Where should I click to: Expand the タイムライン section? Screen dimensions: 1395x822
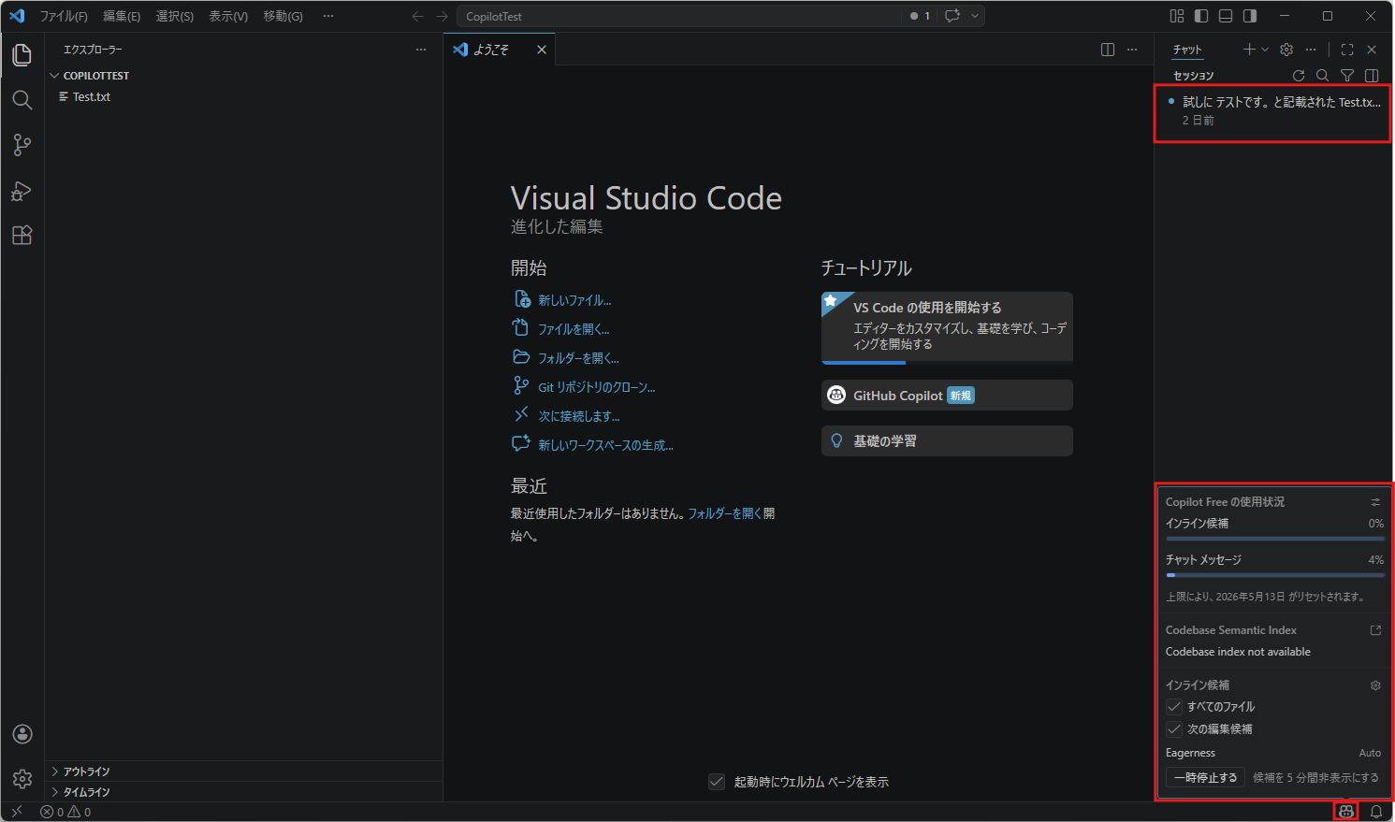click(x=86, y=792)
